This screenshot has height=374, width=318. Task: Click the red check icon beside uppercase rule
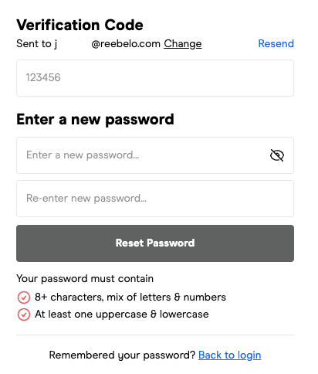(24, 314)
